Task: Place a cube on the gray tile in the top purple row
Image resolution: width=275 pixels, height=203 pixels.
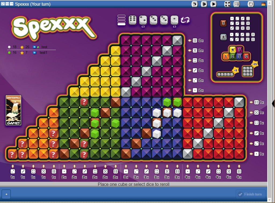Action: [177, 40]
